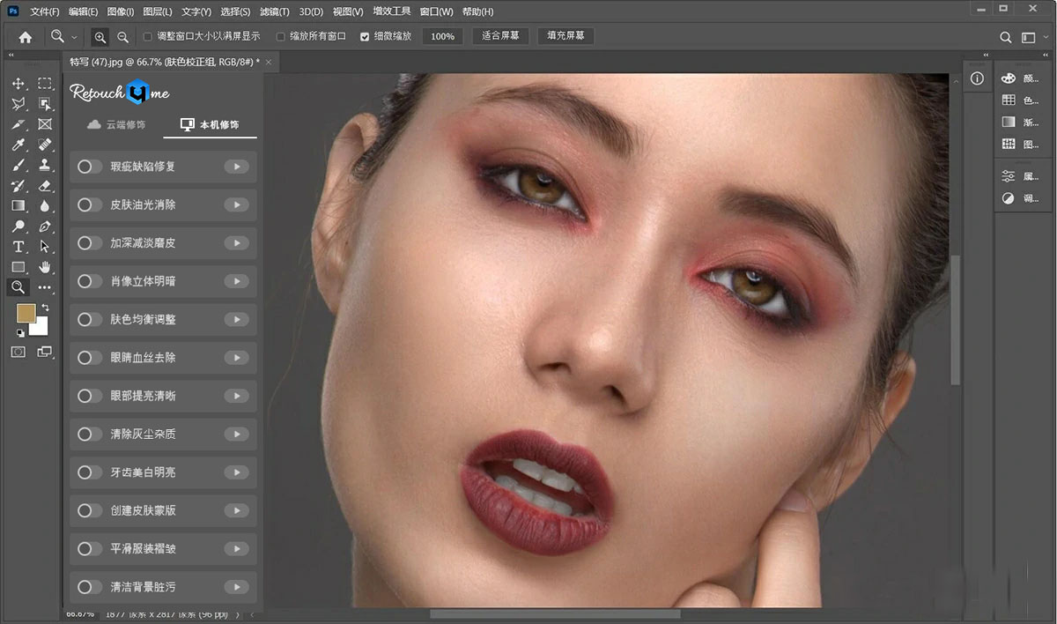The image size is (1057, 624).
Task: Select the Crop tool
Action: pos(18,124)
